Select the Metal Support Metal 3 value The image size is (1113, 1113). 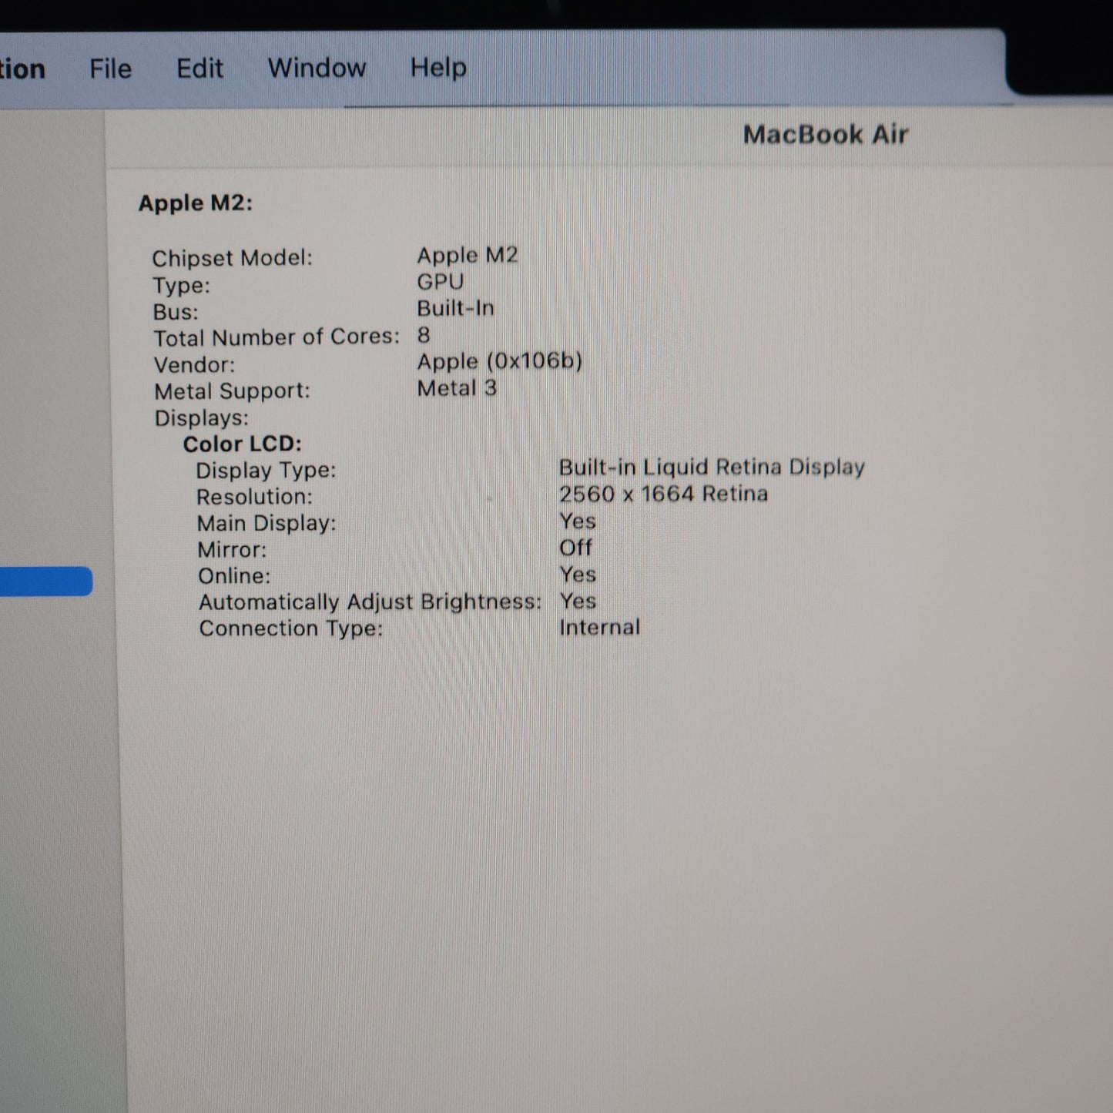pyautogui.click(x=457, y=388)
